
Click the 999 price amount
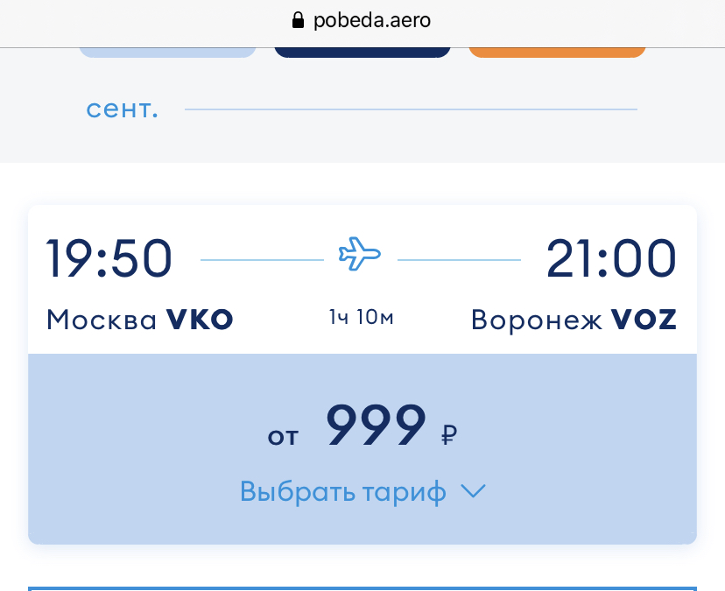(376, 425)
